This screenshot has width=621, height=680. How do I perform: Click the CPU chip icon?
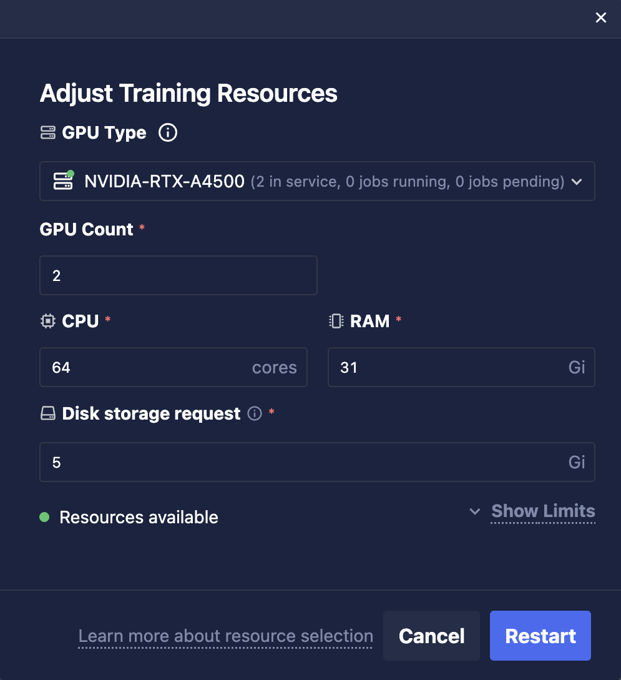point(48,321)
